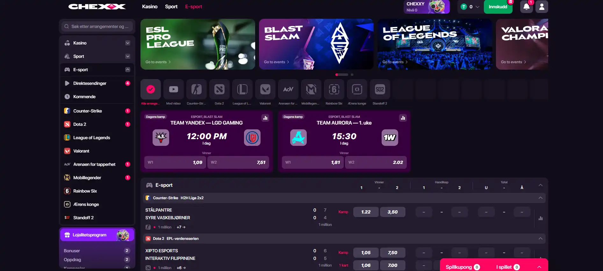The width and height of the screenshot is (603, 271).
Task: Switch to the second banner carousel dot
Action: 352,75
